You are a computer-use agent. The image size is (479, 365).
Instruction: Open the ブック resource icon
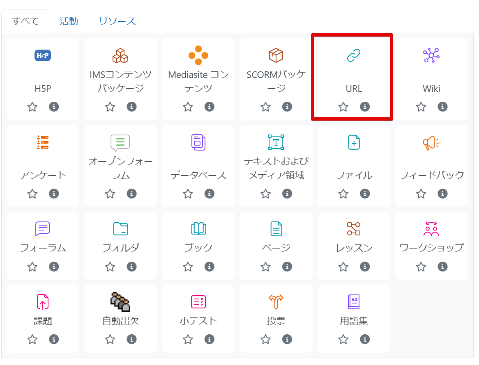tap(198, 228)
